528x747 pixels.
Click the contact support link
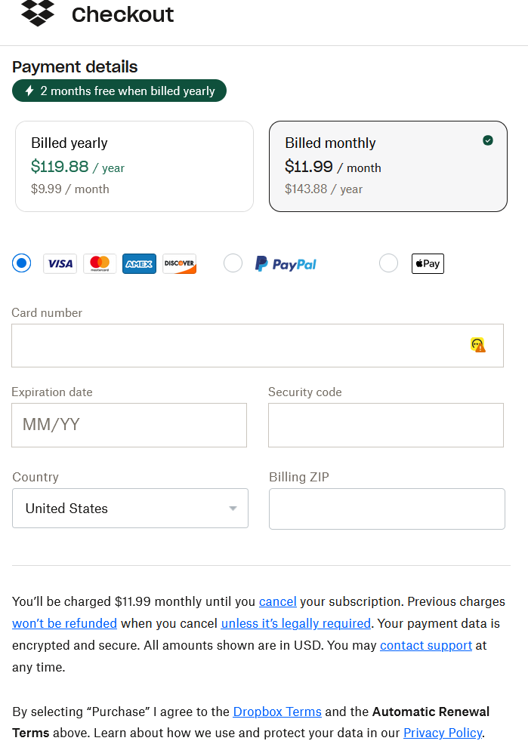(x=426, y=646)
